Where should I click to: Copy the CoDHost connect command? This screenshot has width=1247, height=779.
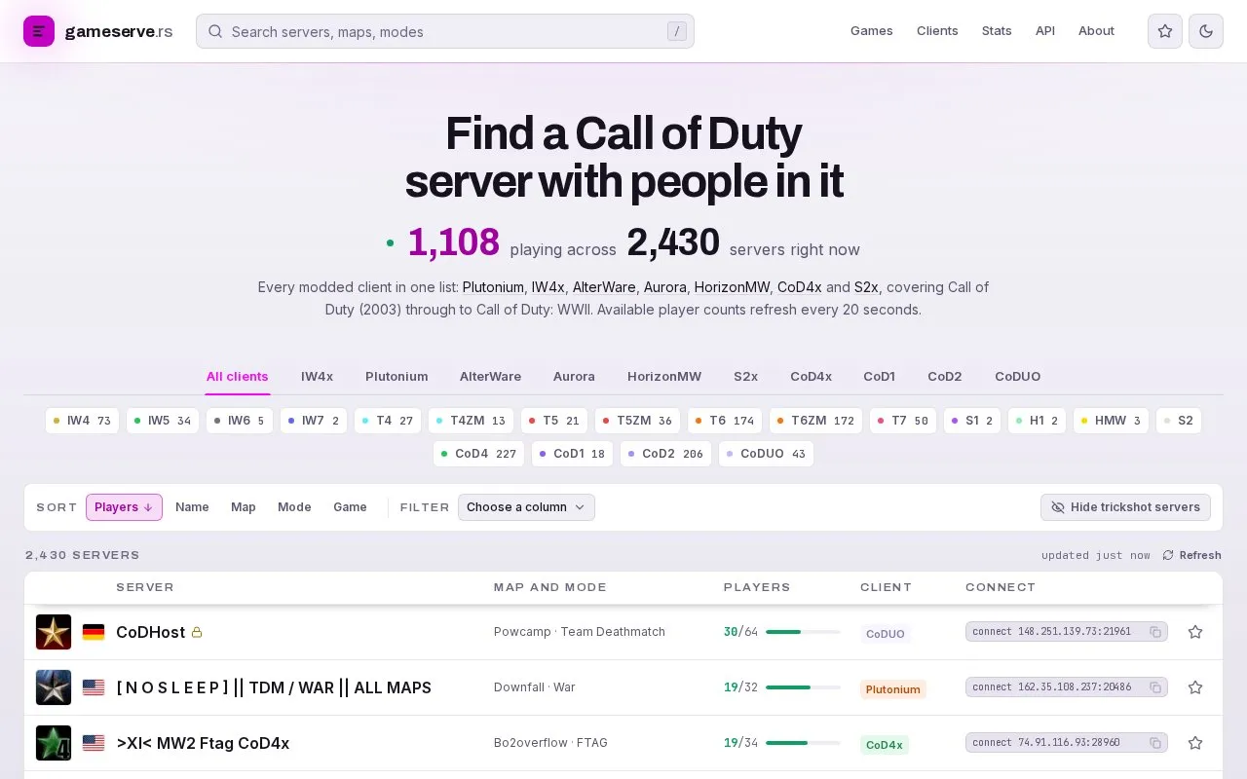coord(1155,632)
